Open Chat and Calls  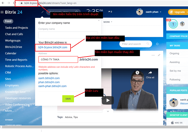coord(14,34)
